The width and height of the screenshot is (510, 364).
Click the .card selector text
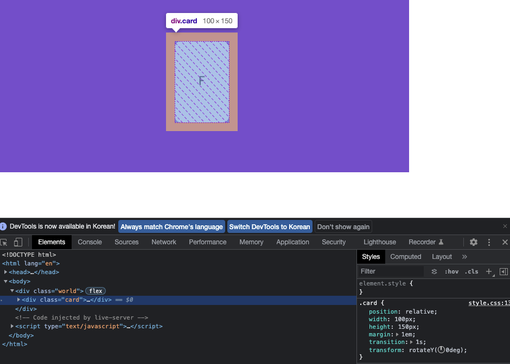click(368, 303)
